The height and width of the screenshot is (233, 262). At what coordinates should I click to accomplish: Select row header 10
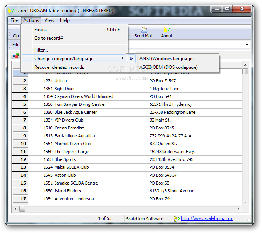tap(20, 144)
